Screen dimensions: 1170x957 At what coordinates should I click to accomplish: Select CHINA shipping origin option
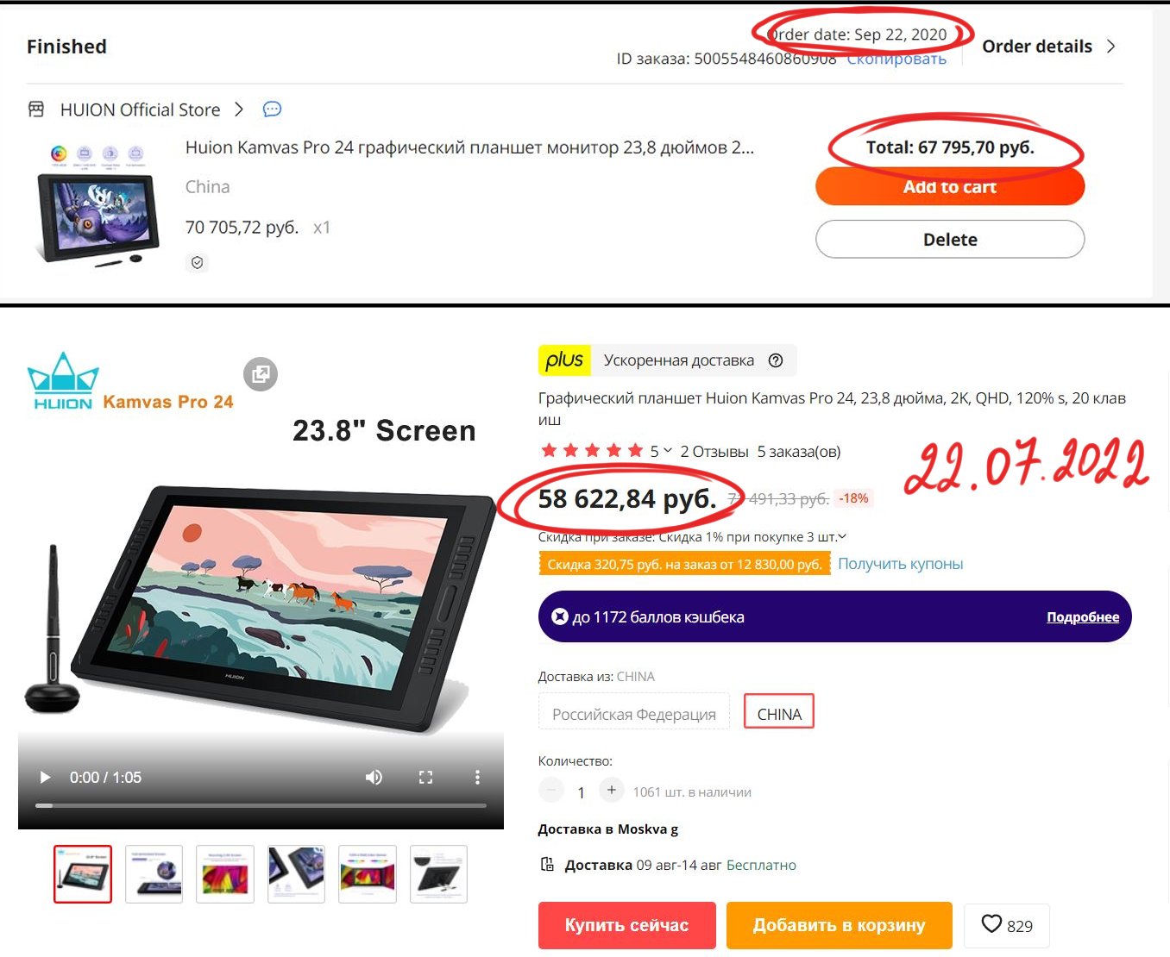click(x=779, y=714)
